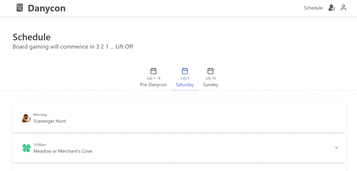Switch to the Pre-Danycon tab
The width and height of the screenshot is (357, 171).
[x=153, y=84]
